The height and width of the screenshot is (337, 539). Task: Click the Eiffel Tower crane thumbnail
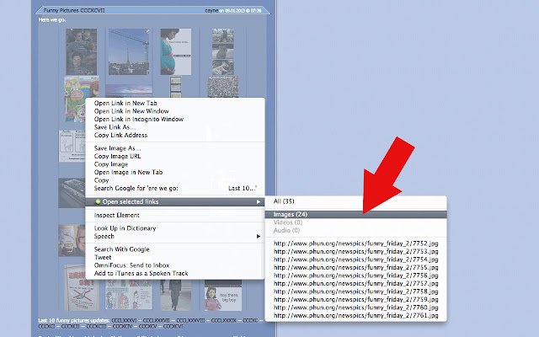(x=129, y=52)
